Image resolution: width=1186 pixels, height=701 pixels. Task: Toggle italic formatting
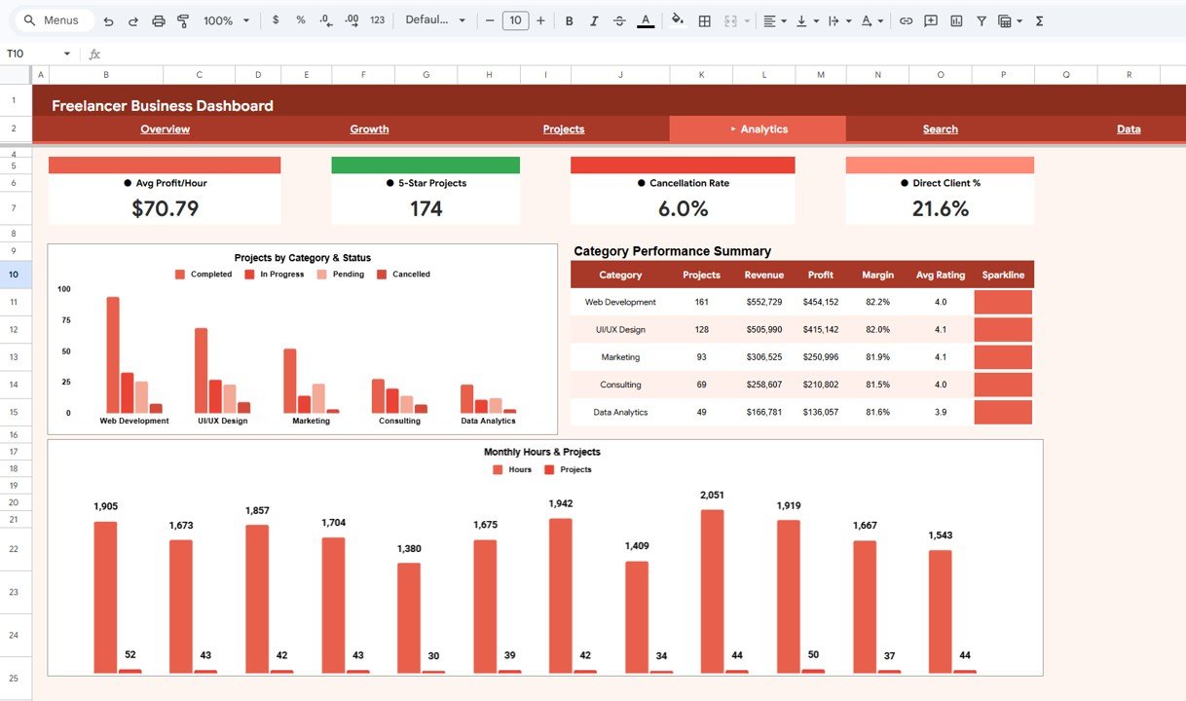[x=594, y=19]
